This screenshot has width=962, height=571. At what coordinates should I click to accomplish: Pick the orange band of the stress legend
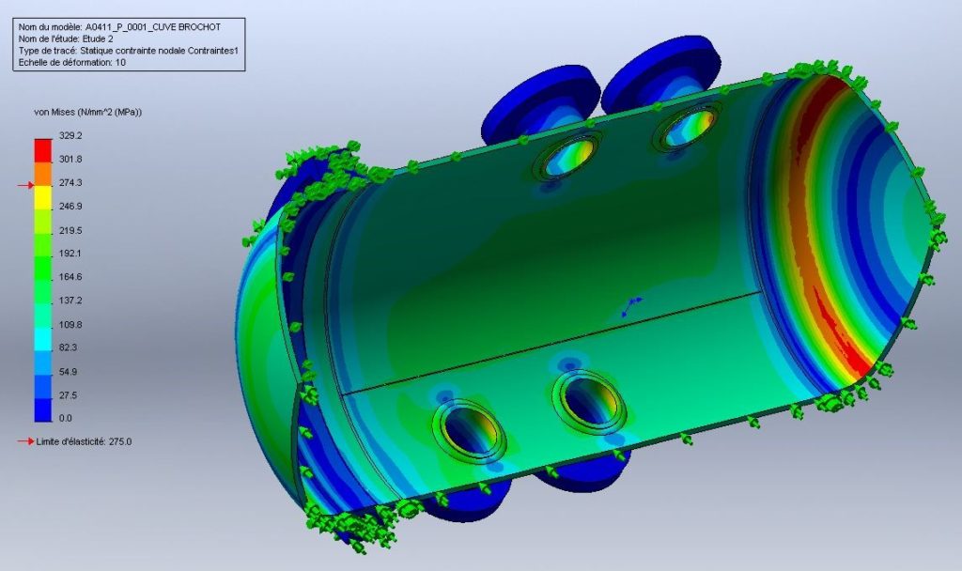point(43,174)
